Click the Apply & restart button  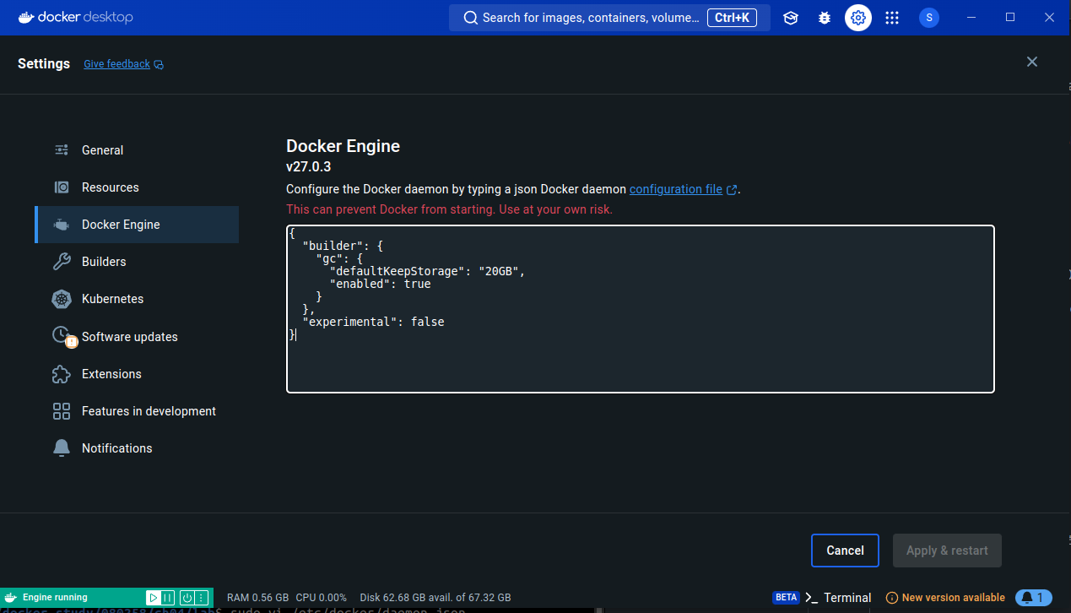[x=947, y=551]
